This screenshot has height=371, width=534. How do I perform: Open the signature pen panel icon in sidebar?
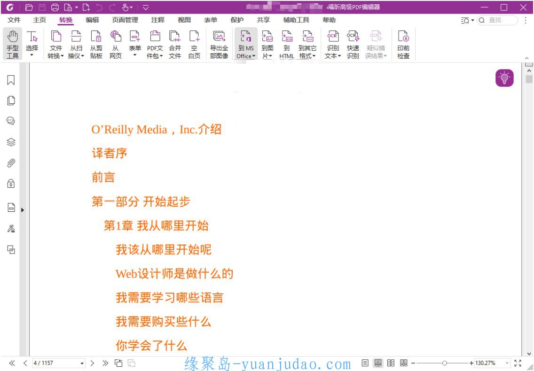[x=11, y=228]
